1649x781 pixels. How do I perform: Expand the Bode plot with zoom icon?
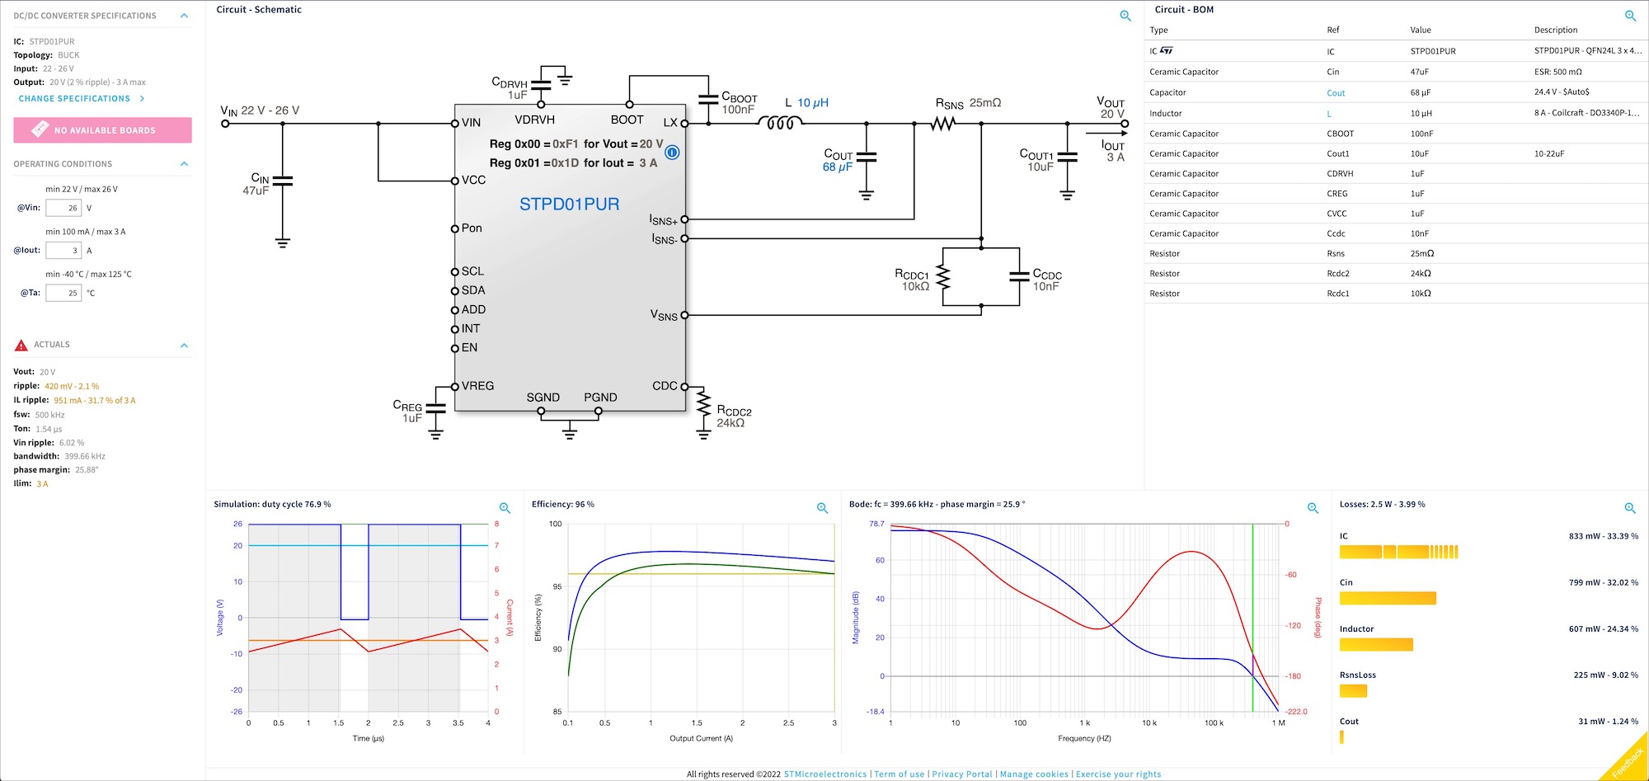[1313, 508]
